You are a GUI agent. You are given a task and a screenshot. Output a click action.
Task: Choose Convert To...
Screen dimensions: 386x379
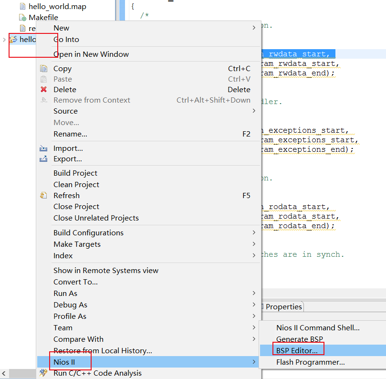point(149,282)
